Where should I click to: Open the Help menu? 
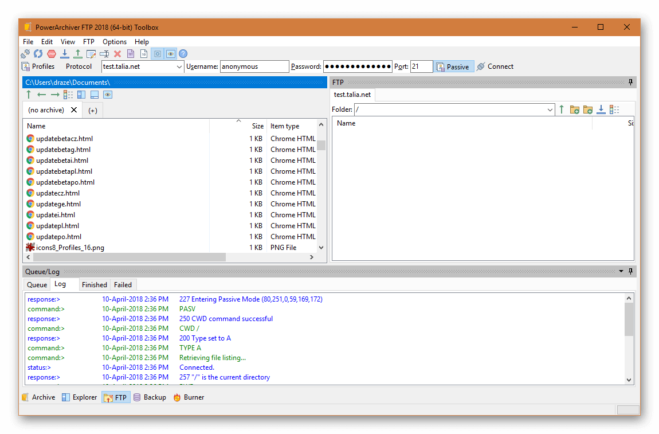point(142,42)
